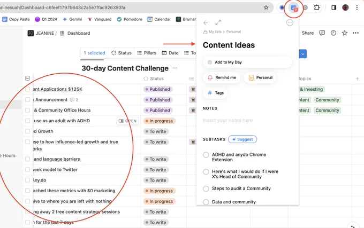Click the Suggest subtasks button

pyautogui.click(x=242, y=139)
